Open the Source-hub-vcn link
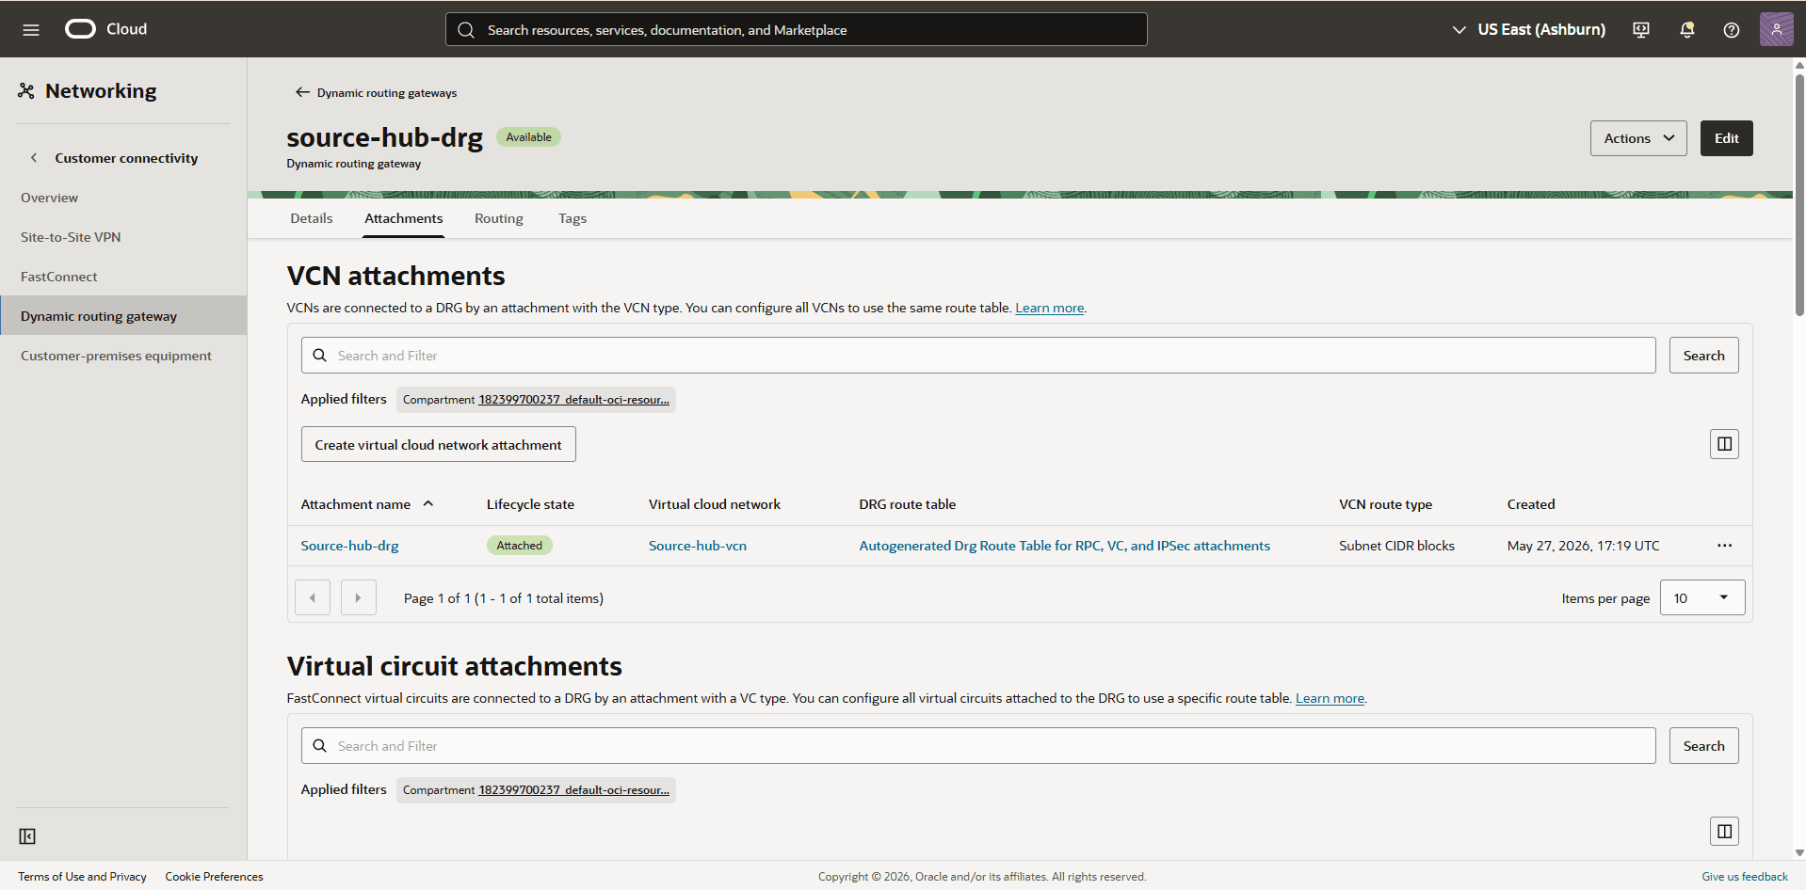This screenshot has width=1806, height=890. [x=698, y=546]
